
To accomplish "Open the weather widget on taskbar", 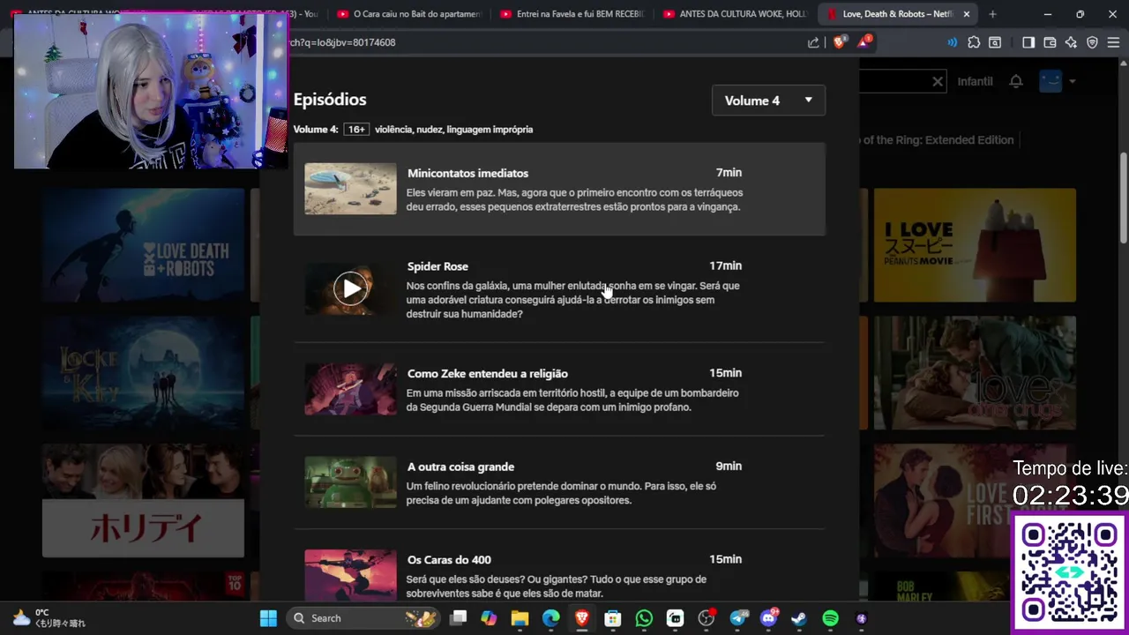I will (x=49, y=618).
